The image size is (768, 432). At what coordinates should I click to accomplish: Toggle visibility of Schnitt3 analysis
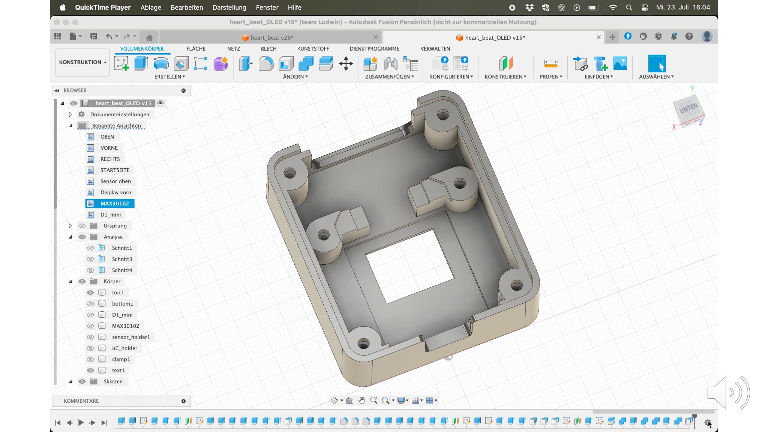[90, 259]
